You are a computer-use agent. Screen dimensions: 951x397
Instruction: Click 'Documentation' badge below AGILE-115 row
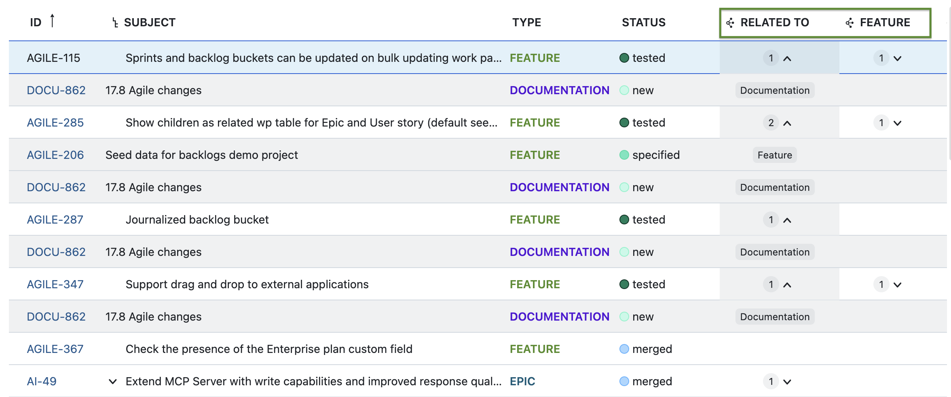point(775,91)
